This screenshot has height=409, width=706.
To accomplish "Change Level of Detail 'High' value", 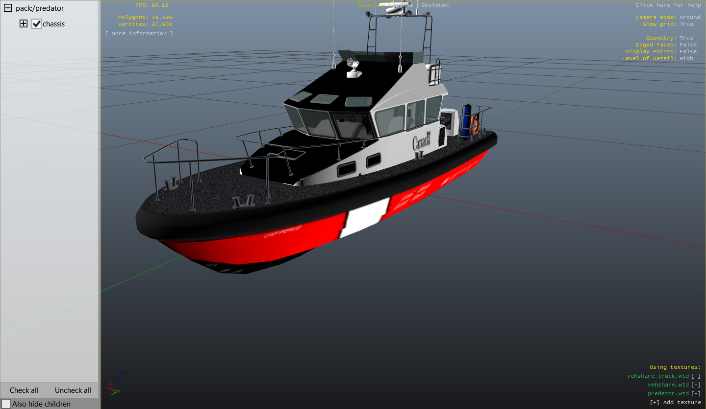I will pos(686,58).
